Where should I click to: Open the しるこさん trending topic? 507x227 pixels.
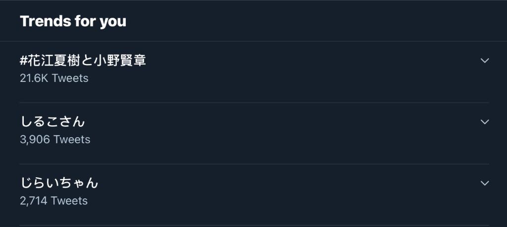[52, 121]
